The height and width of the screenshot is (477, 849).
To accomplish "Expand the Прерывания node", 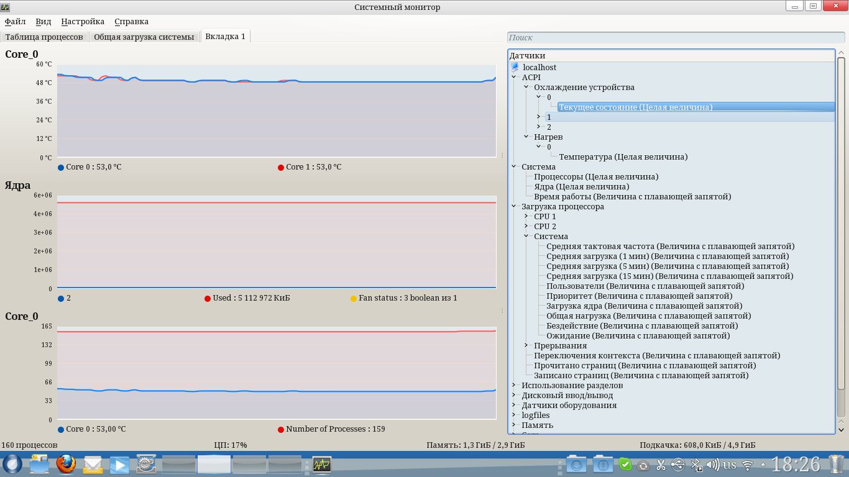I will coord(526,346).
